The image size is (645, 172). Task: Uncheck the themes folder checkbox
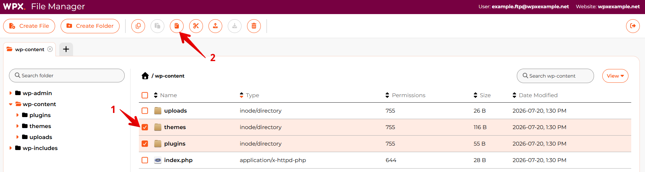point(145,127)
